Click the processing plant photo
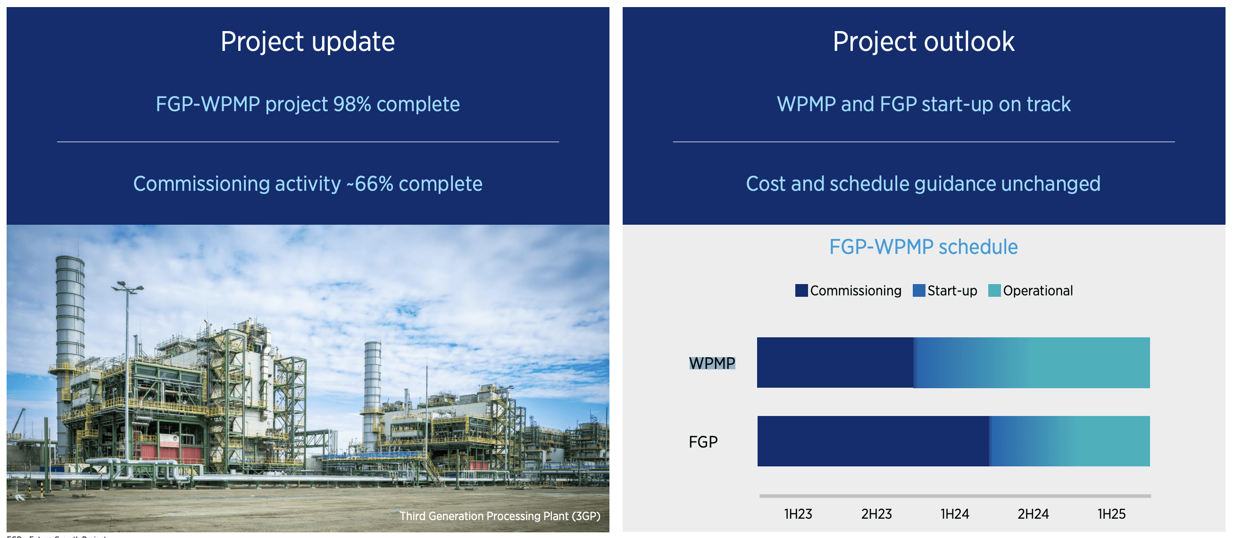This screenshot has height=538, width=1234. [308, 373]
